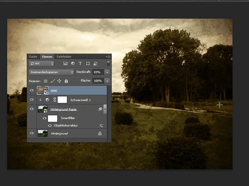Hide the Schwarzweiß 1 layer
This screenshot has width=249, height=186.
[32, 100]
